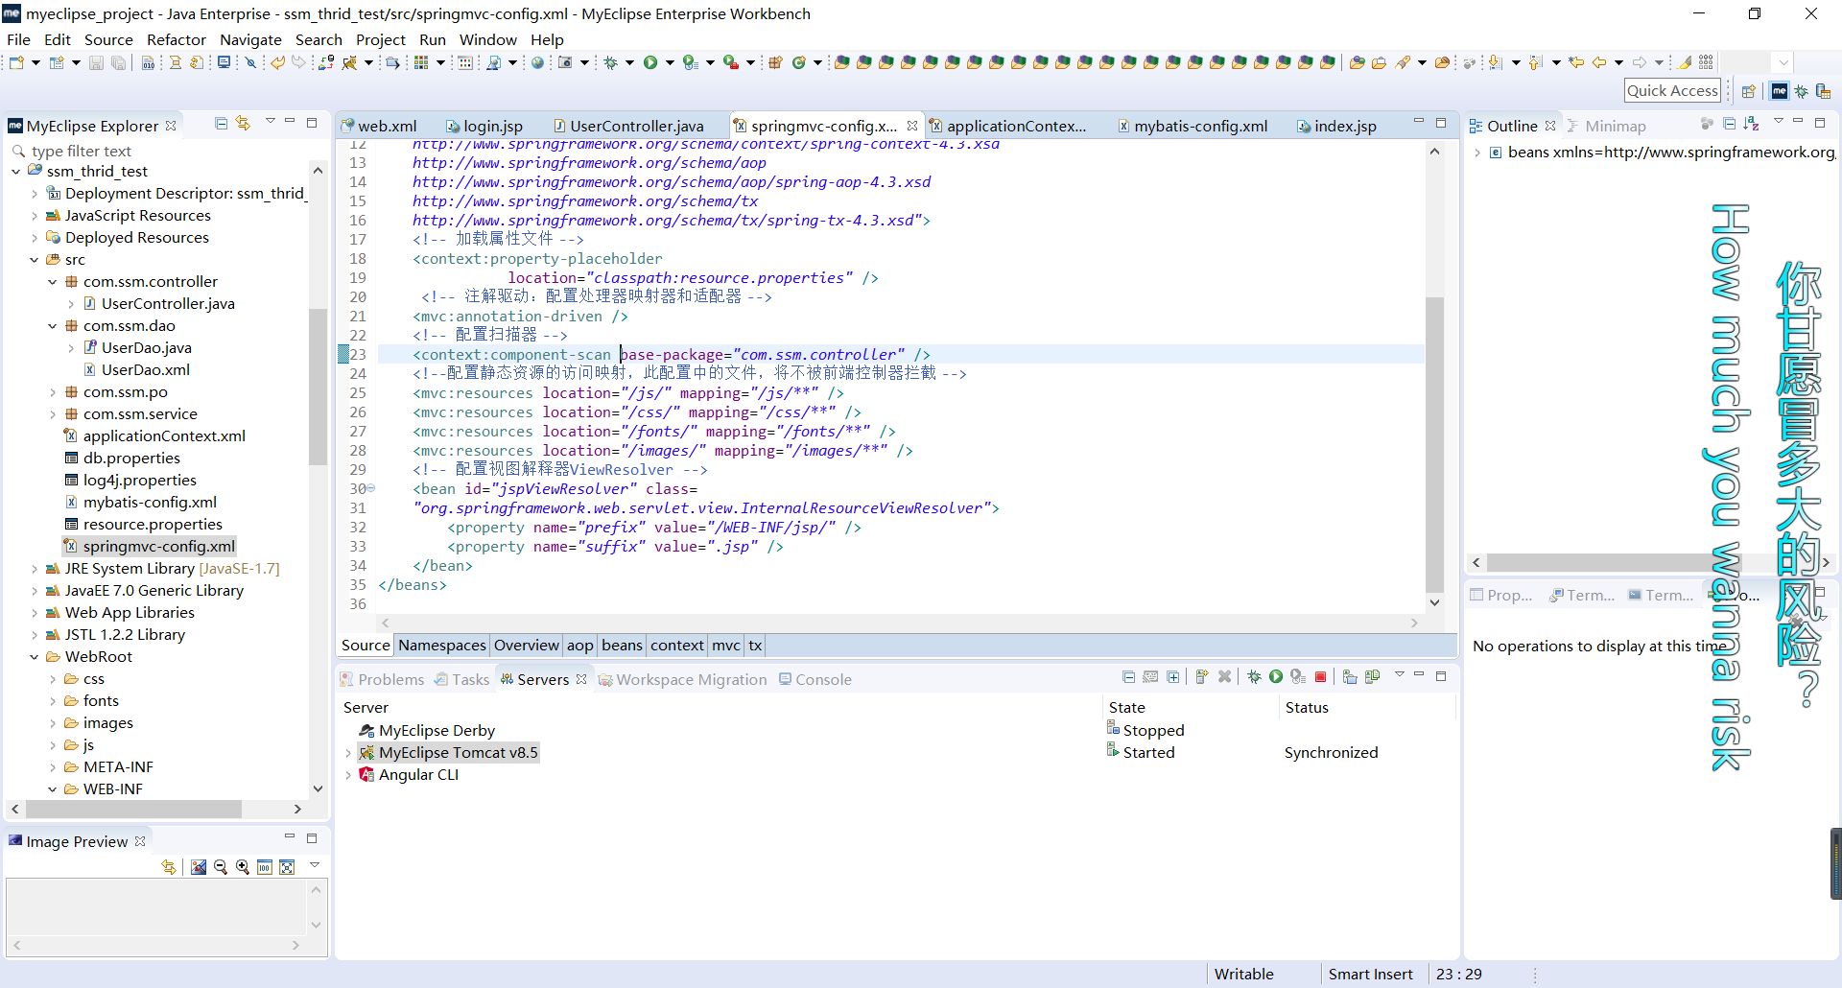Click the Outline sort icon

[1751, 124]
